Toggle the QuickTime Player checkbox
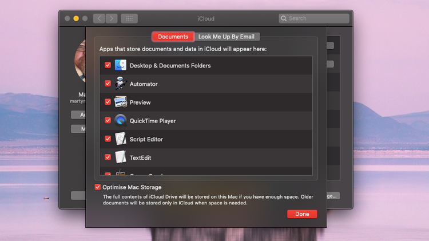 tap(108, 120)
